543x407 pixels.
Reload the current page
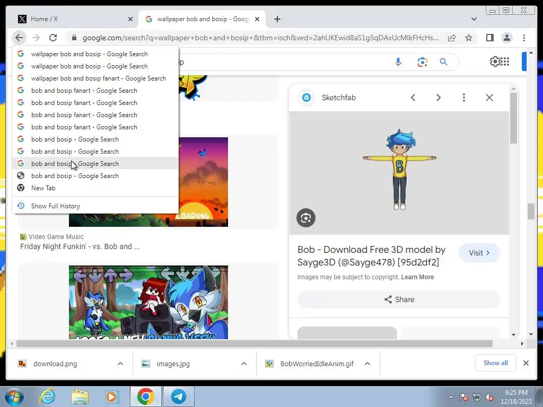[53, 38]
